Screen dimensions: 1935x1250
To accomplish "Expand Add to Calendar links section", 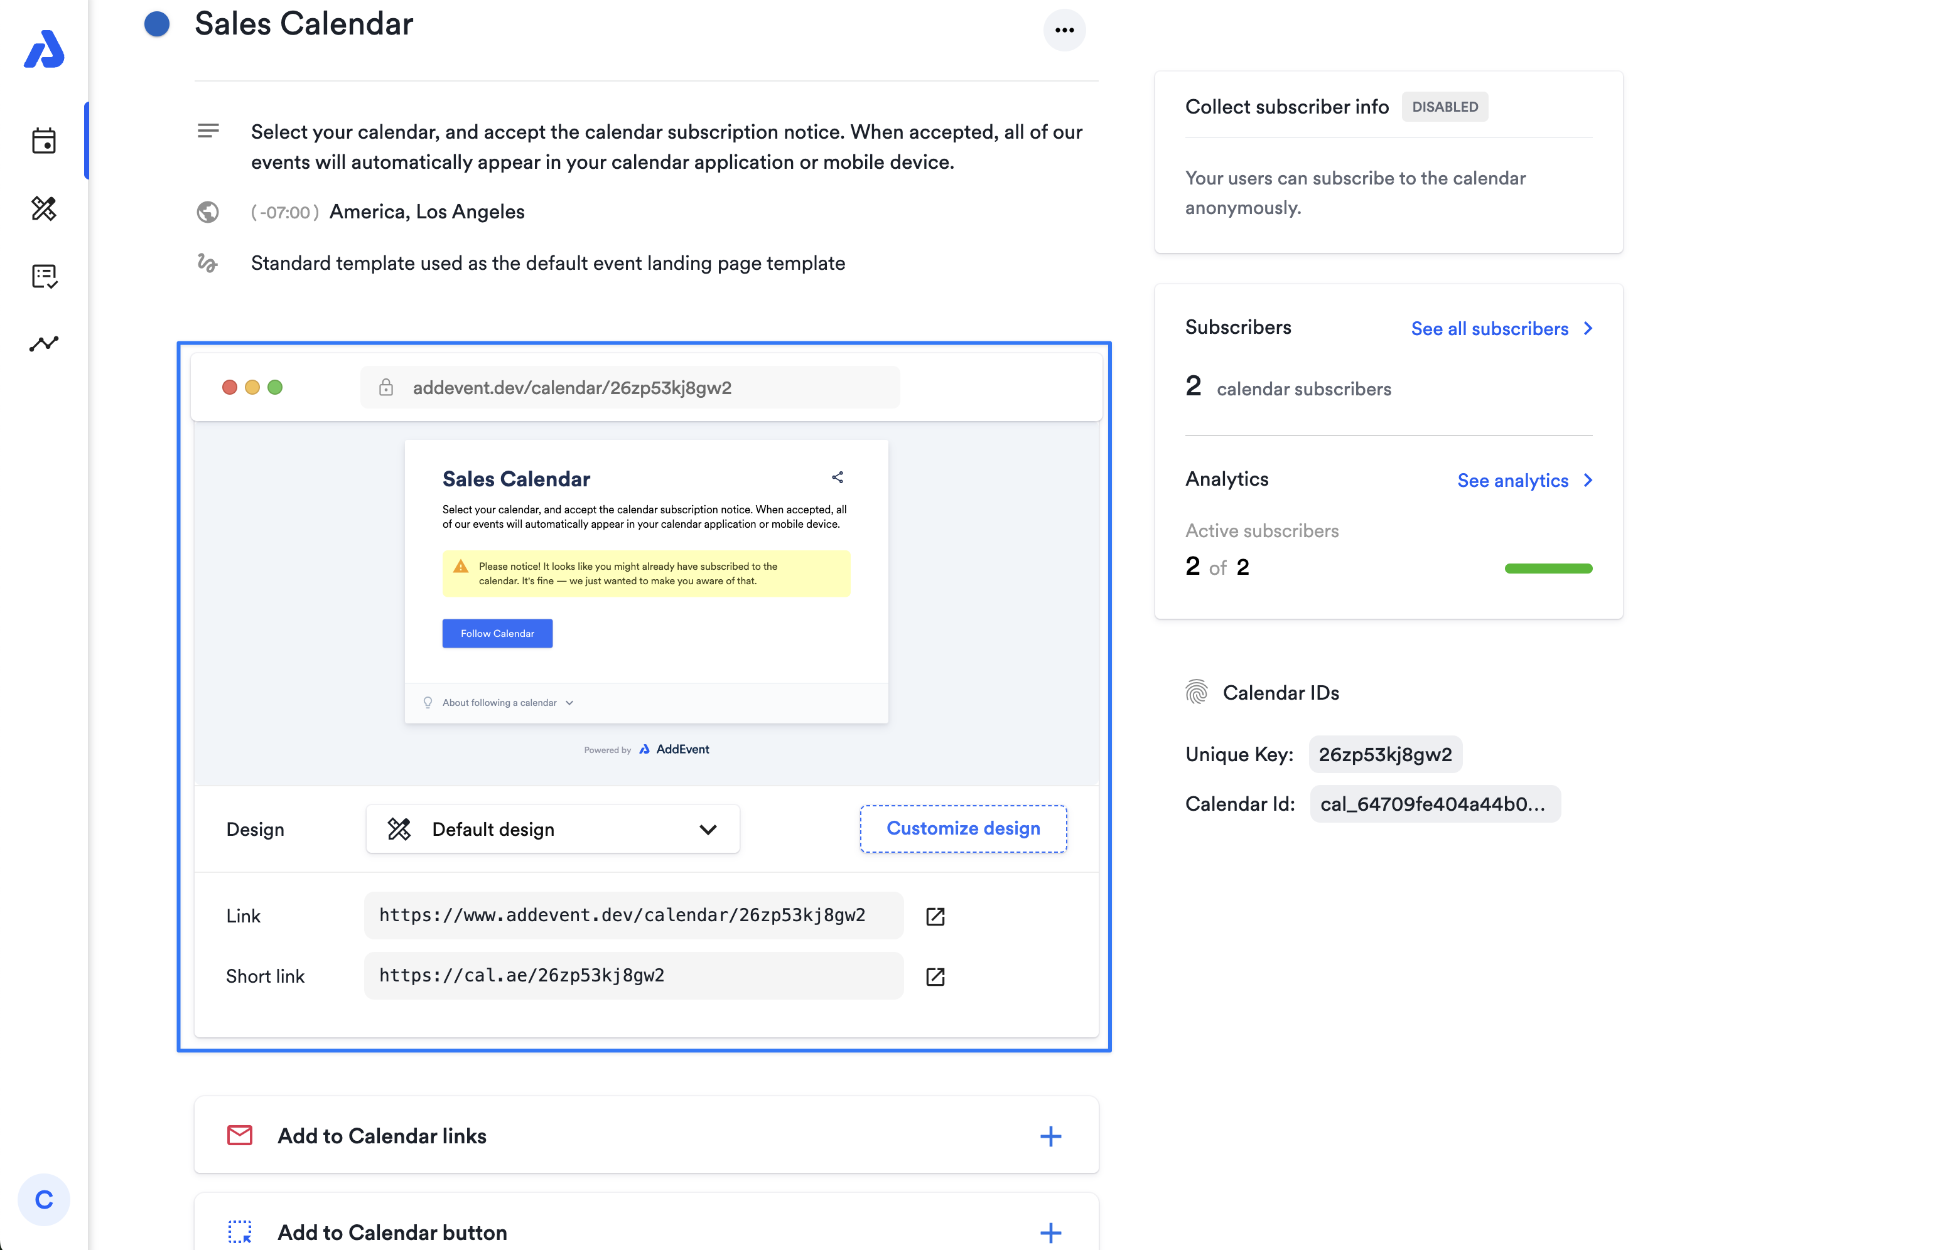I will [x=1050, y=1136].
